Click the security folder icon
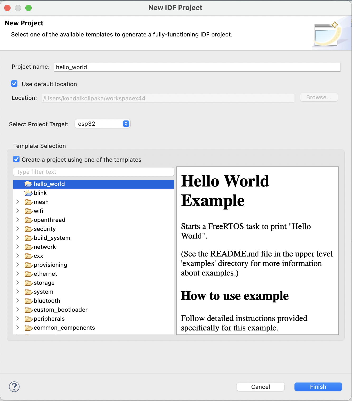The image size is (352, 401). point(28,229)
